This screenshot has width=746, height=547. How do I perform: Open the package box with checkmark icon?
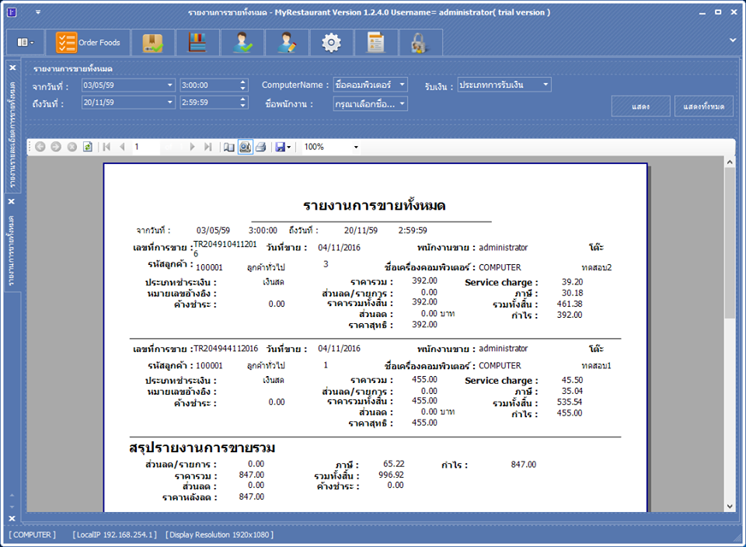(x=153, y=42)
